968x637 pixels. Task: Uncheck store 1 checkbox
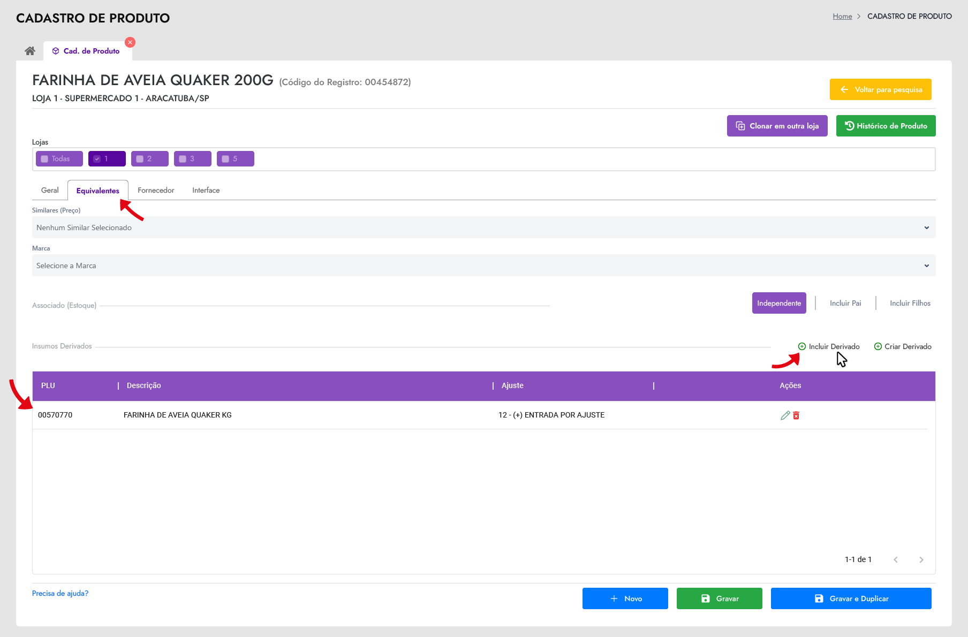point(97,159)
